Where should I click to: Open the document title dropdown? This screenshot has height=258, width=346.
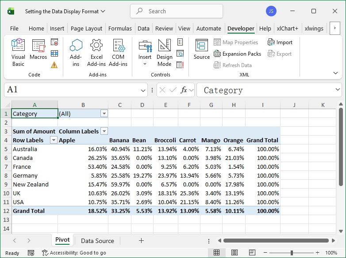[103, 11]
